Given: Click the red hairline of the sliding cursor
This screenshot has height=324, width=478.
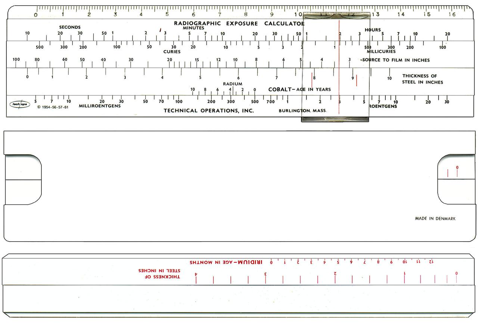Looking at the screenshot, I should point(339,67).
